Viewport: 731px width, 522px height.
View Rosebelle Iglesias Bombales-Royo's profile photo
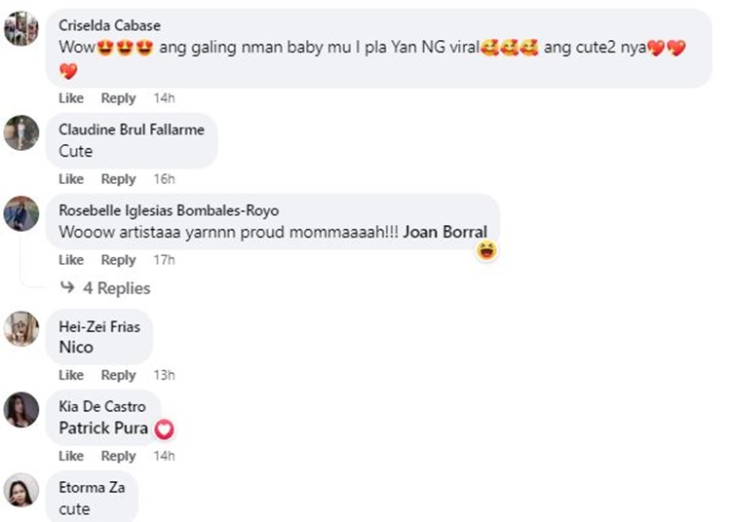(x=21, y=213)
